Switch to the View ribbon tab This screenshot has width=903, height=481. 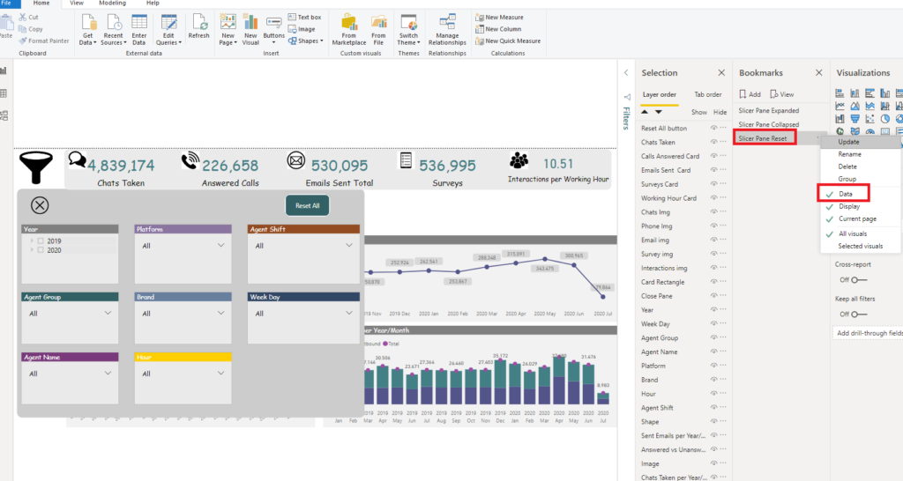click(x=76, y=3)
